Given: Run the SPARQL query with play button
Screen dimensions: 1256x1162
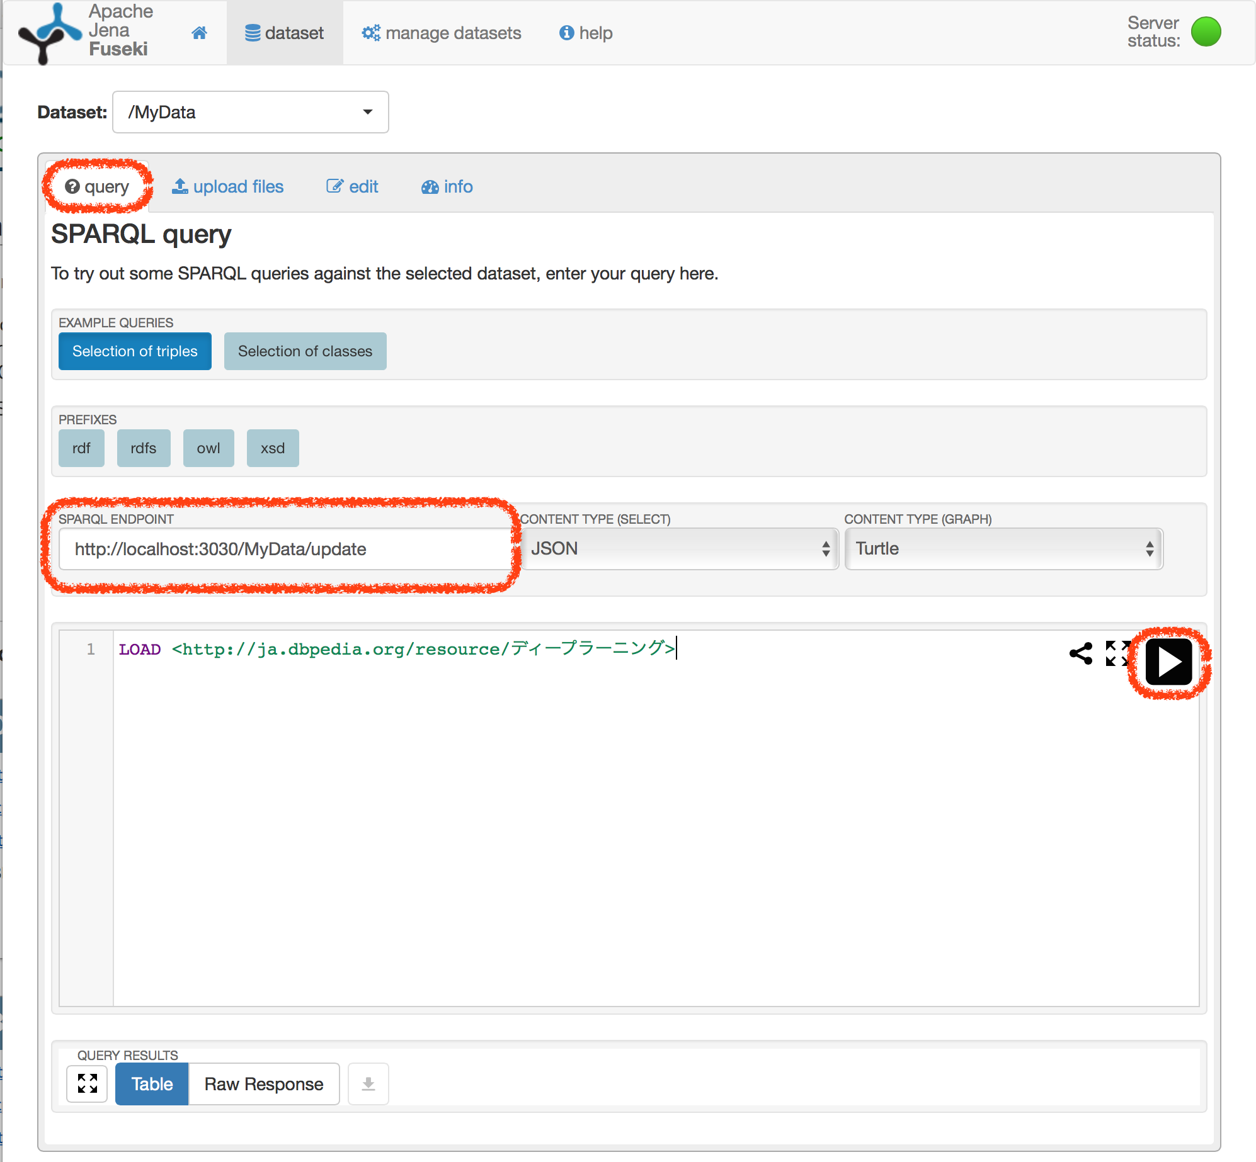Looking at the screenshot, I should coord(1168,662).
